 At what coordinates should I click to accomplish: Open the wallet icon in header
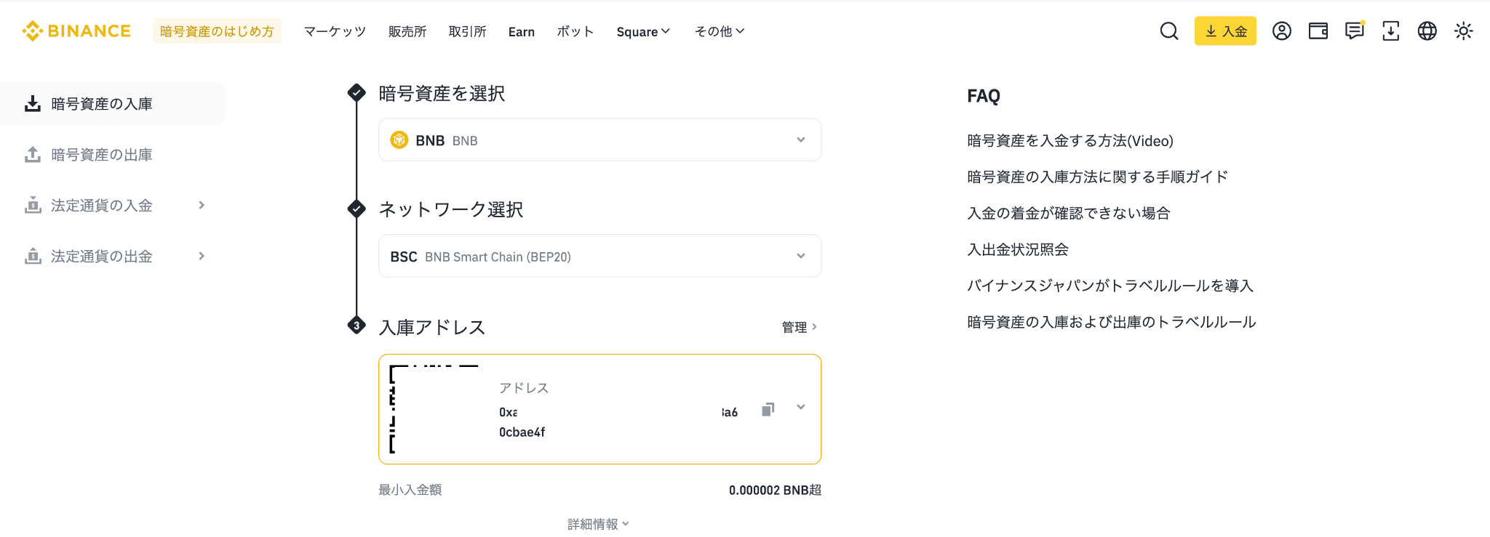coord(1318,31)
